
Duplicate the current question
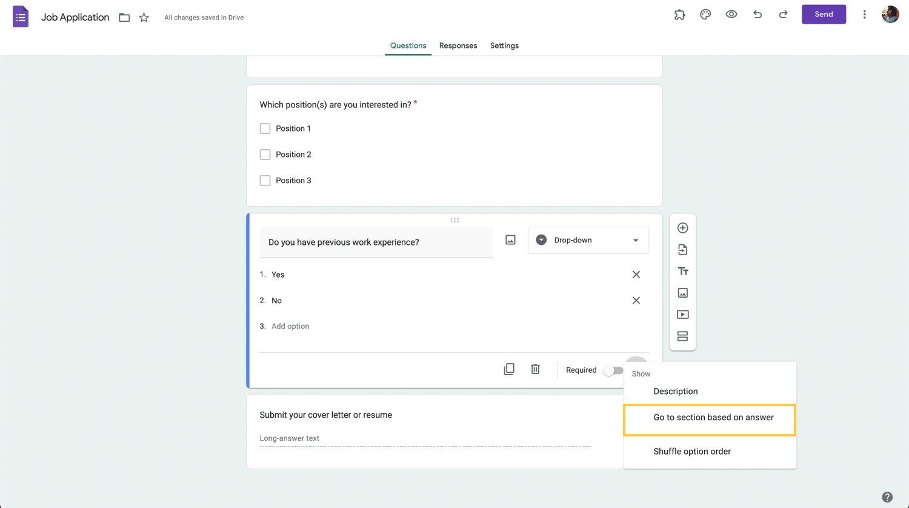[509, 369]
